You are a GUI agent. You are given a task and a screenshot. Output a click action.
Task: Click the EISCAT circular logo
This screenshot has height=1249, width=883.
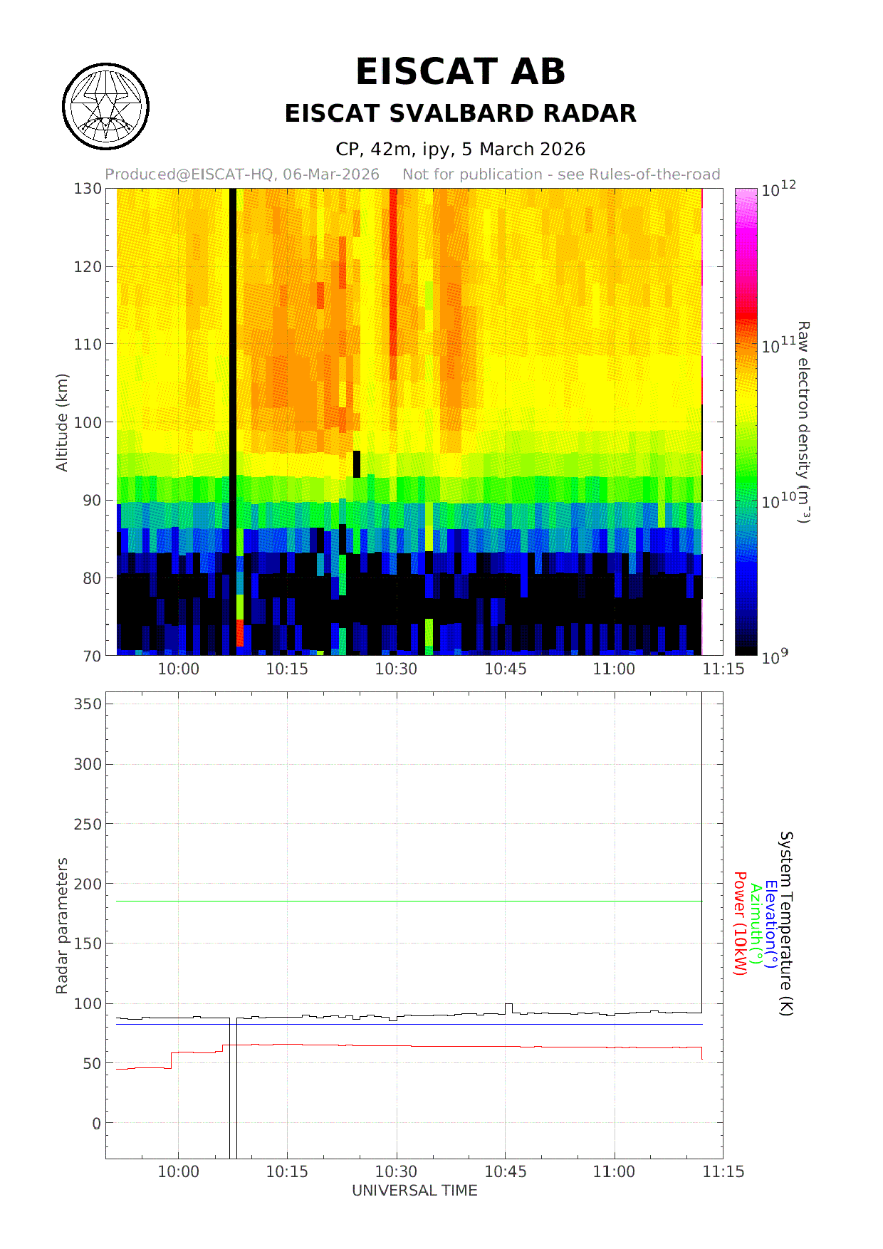coord(105,107)
